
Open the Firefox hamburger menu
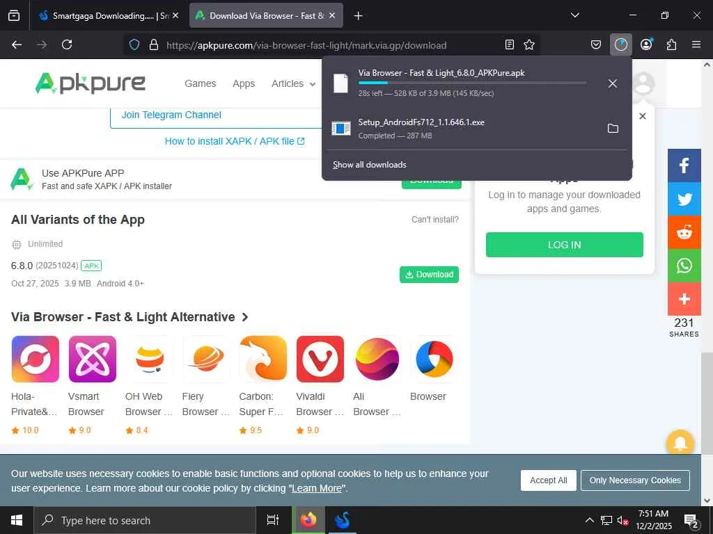coord(696,44)
